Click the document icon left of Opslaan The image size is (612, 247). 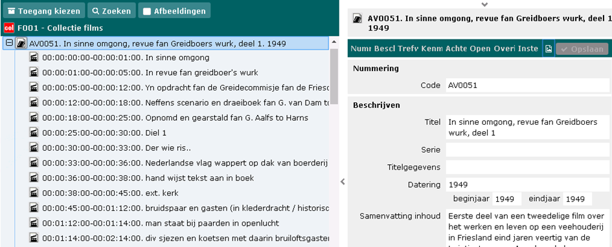(x=549, y=48)
